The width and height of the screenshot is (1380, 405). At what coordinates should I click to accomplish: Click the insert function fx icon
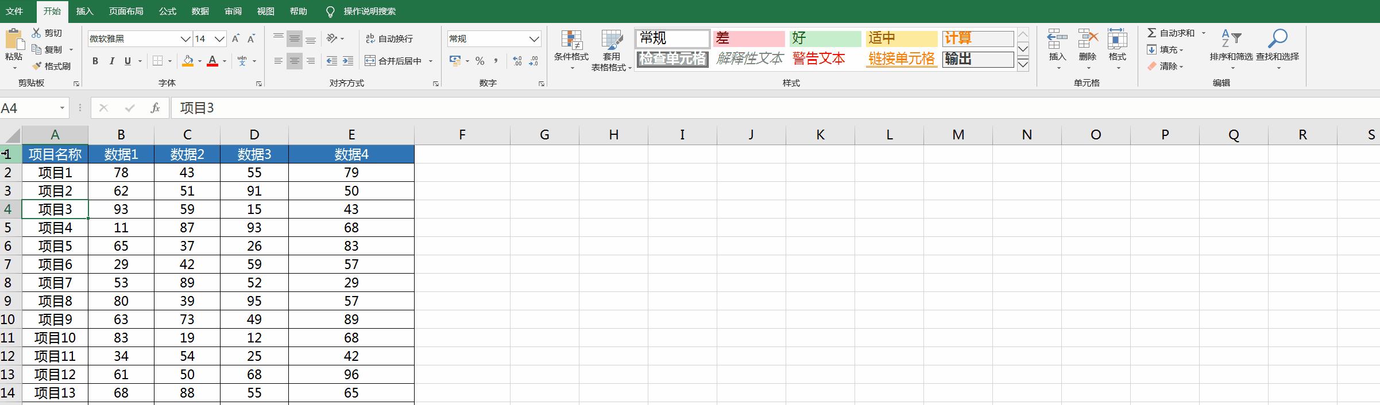155,108
